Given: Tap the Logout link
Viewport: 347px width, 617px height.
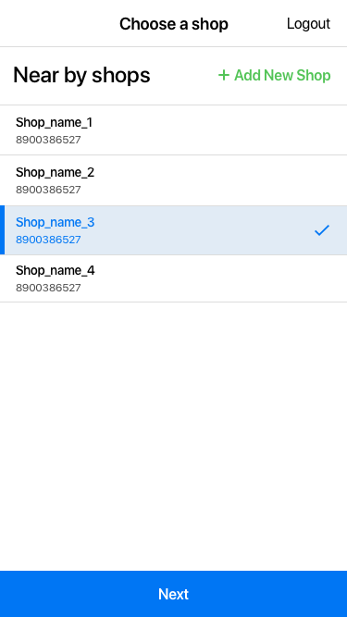Looking at the screenshot, I should 308,24.
